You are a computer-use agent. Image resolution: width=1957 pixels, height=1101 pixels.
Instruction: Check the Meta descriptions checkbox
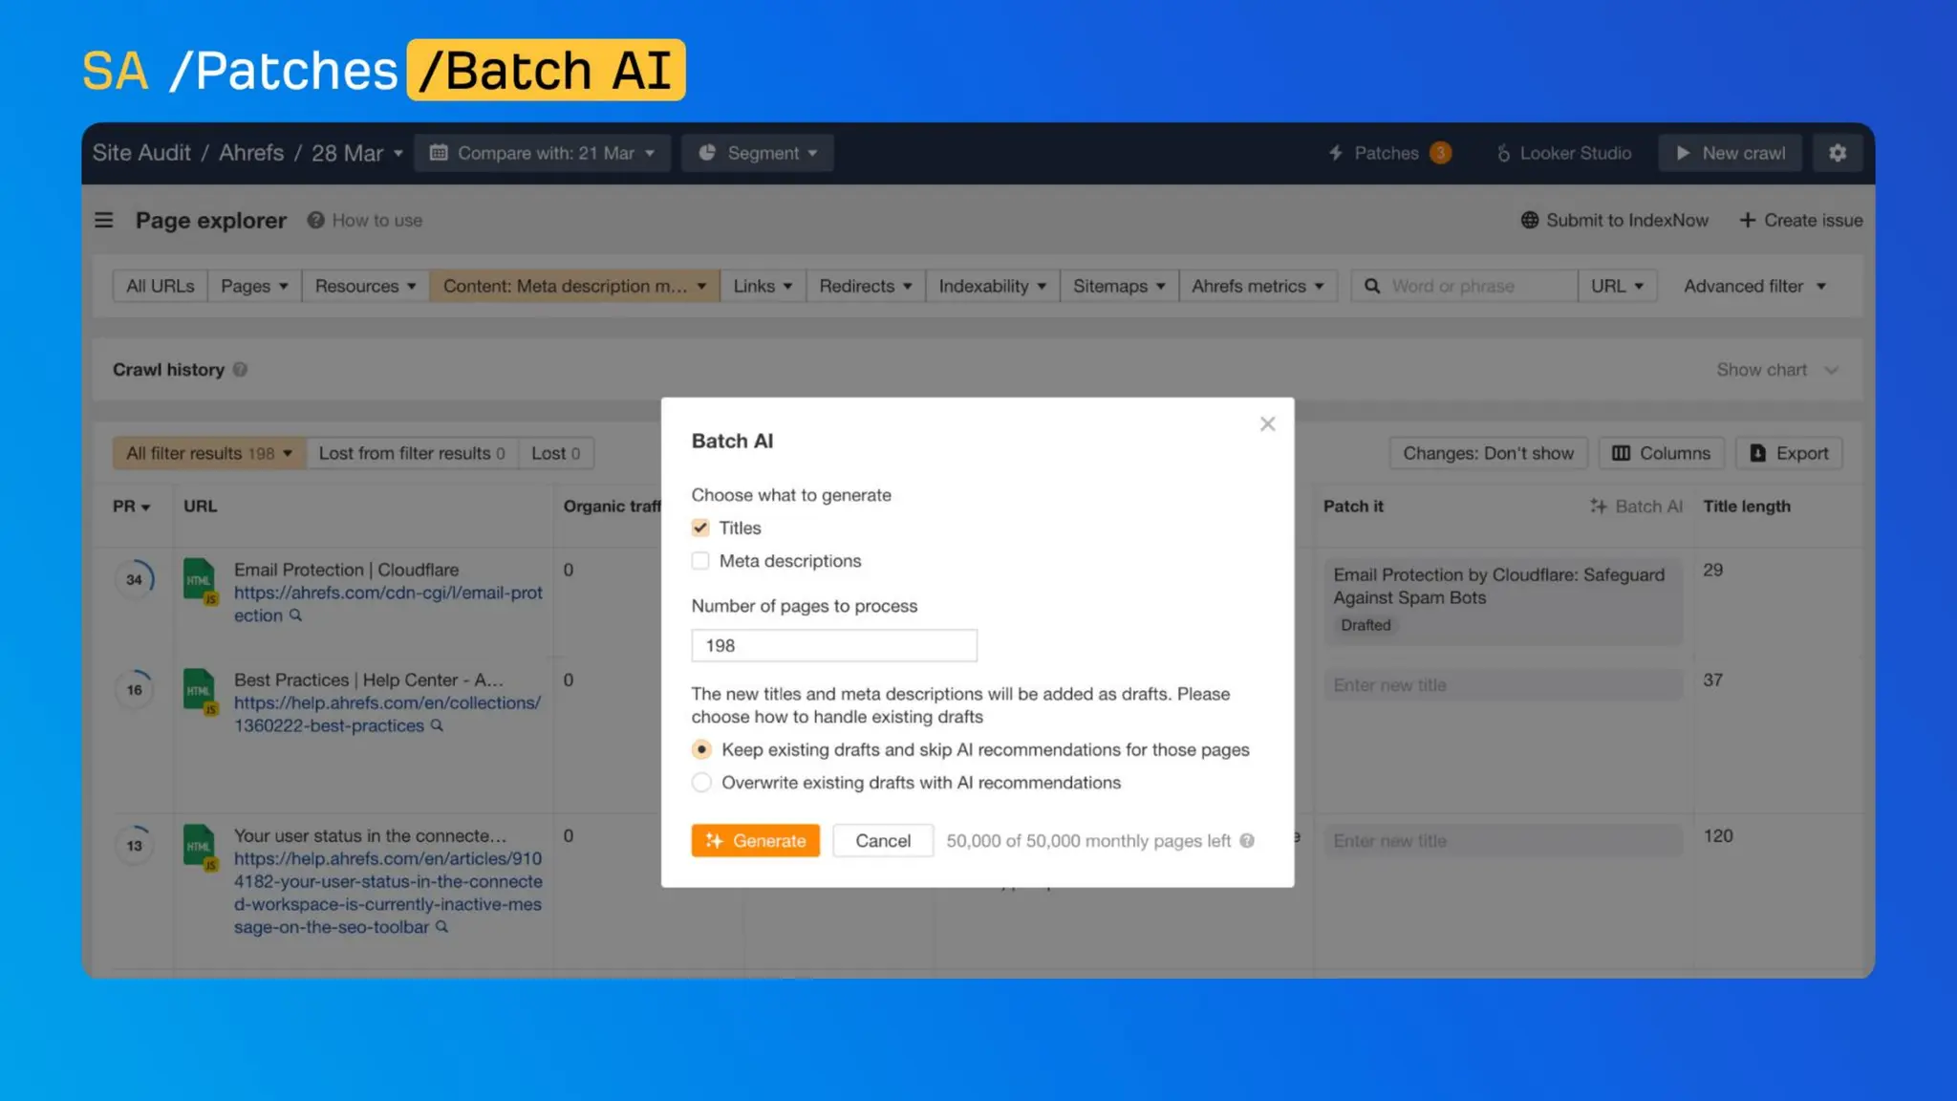[x=700, y=561]
